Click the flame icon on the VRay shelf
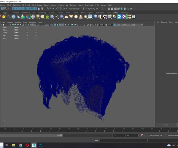 pos(4,17)
